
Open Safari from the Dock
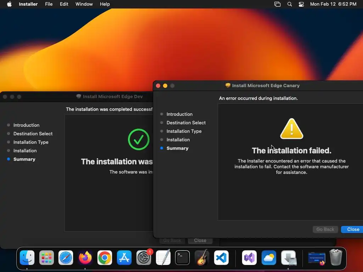pyautogui.click(x=66, y=258)
